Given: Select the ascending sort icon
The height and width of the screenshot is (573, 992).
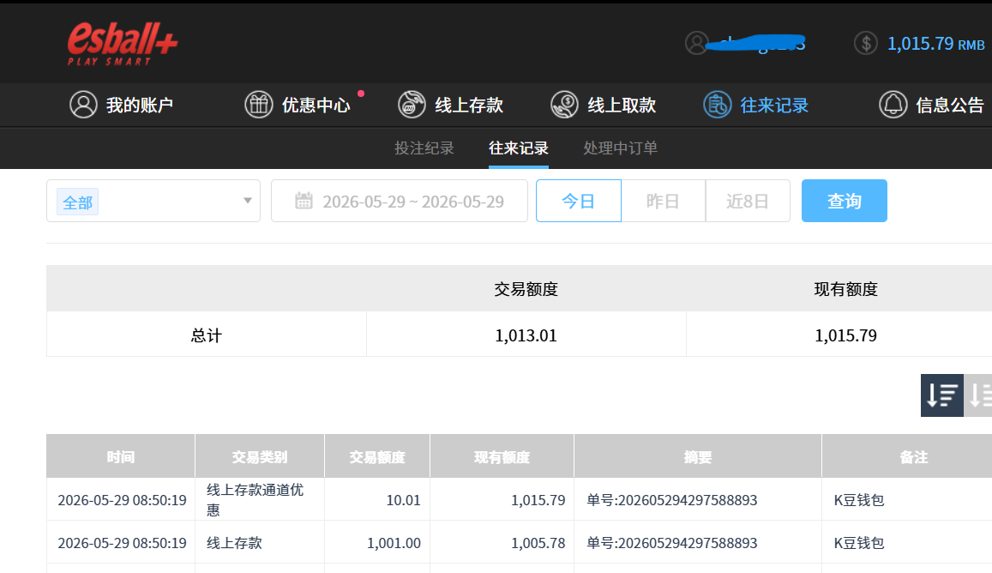Looking at the screenshot, I should pos(978,395).
